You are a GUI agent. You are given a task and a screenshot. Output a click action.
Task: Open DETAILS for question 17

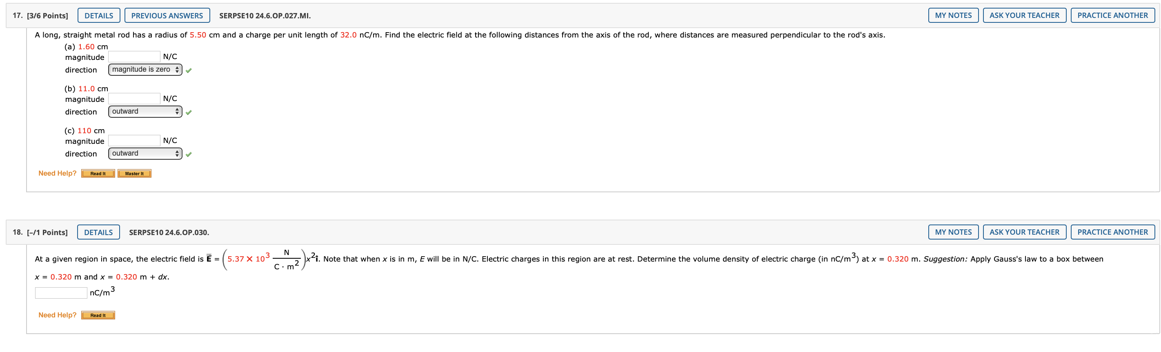99,15
